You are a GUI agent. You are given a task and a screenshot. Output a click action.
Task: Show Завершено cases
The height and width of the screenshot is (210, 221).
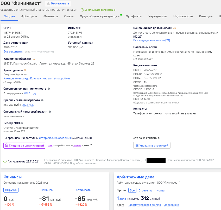(x=172, y=205)
